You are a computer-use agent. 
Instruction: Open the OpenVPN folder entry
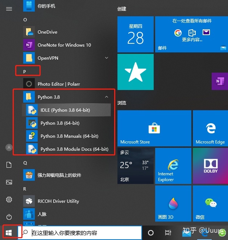(66, 58)
